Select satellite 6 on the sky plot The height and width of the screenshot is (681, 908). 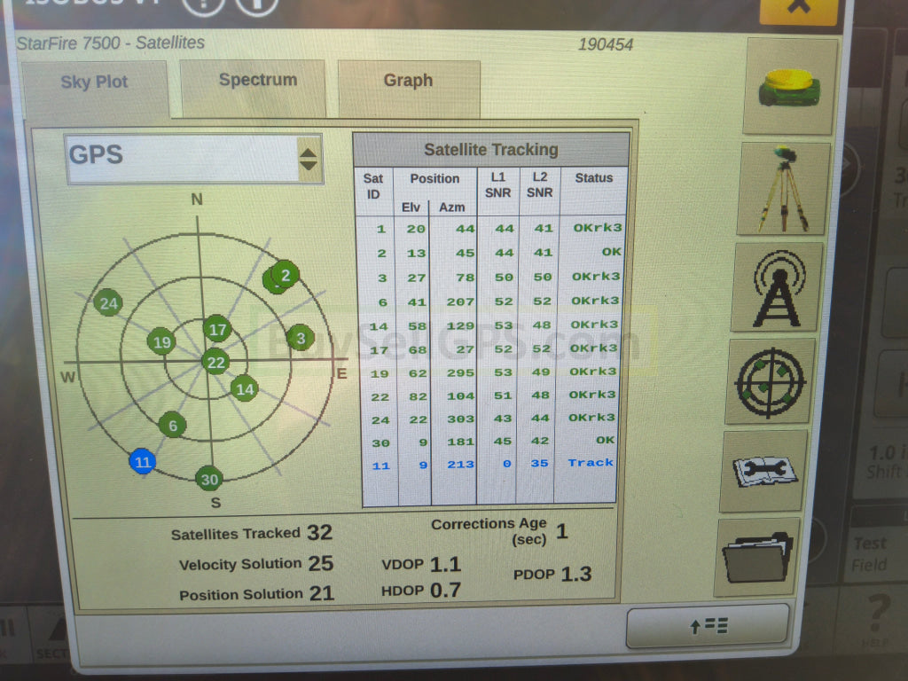point(172,425)
